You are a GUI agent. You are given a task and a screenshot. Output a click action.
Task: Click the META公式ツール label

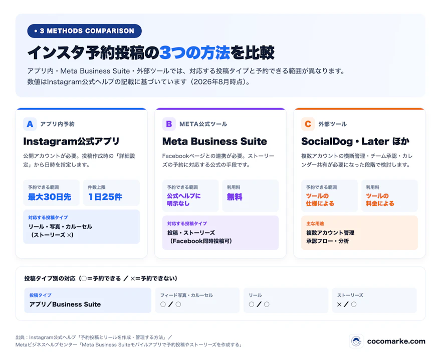click(203, 124)
